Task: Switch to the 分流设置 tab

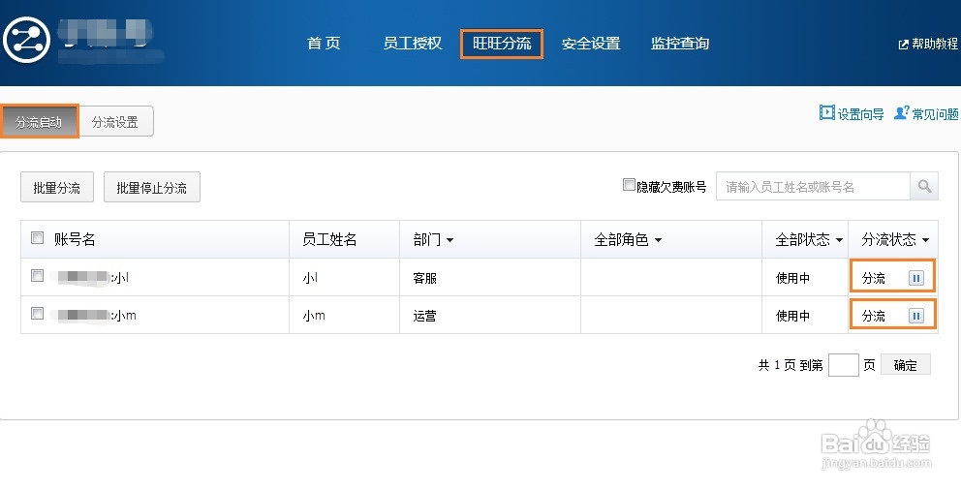Action: (116, 121)
